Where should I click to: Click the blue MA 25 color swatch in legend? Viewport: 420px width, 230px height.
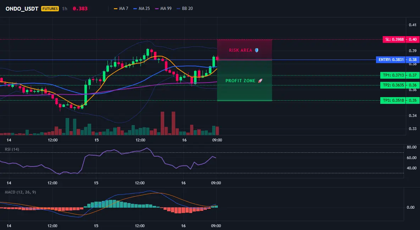[x=135, y=9]
